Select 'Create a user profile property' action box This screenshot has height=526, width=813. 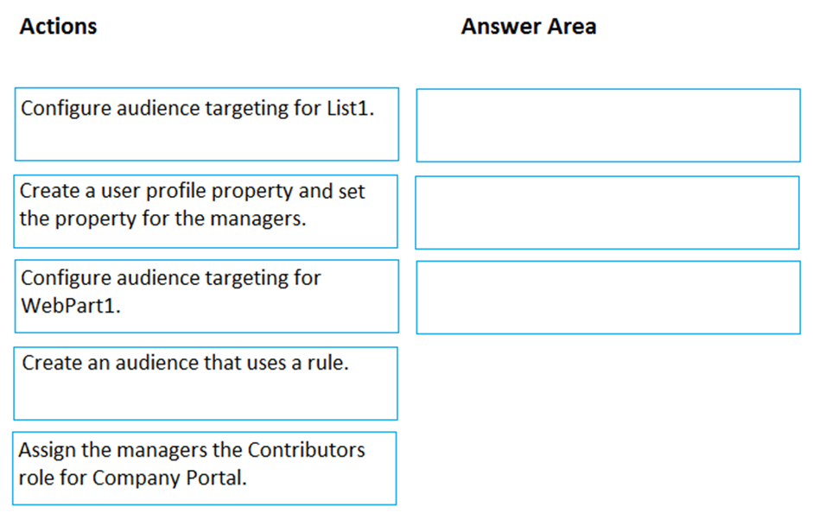[x=206, y=212]
